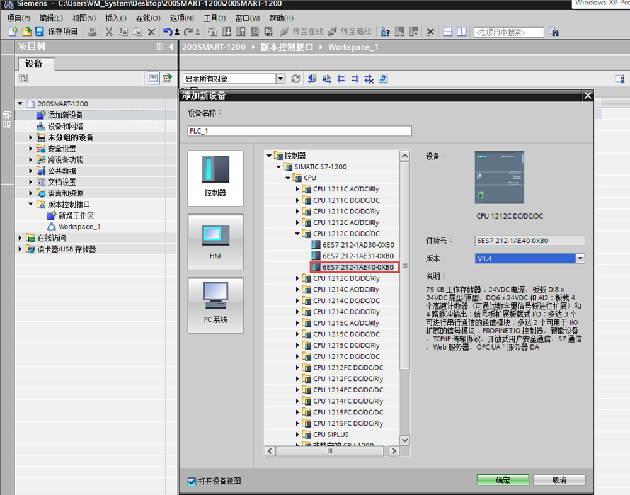
Task: Open the 显示所有对象 dropdown
Action: click(x=281, y=79)
